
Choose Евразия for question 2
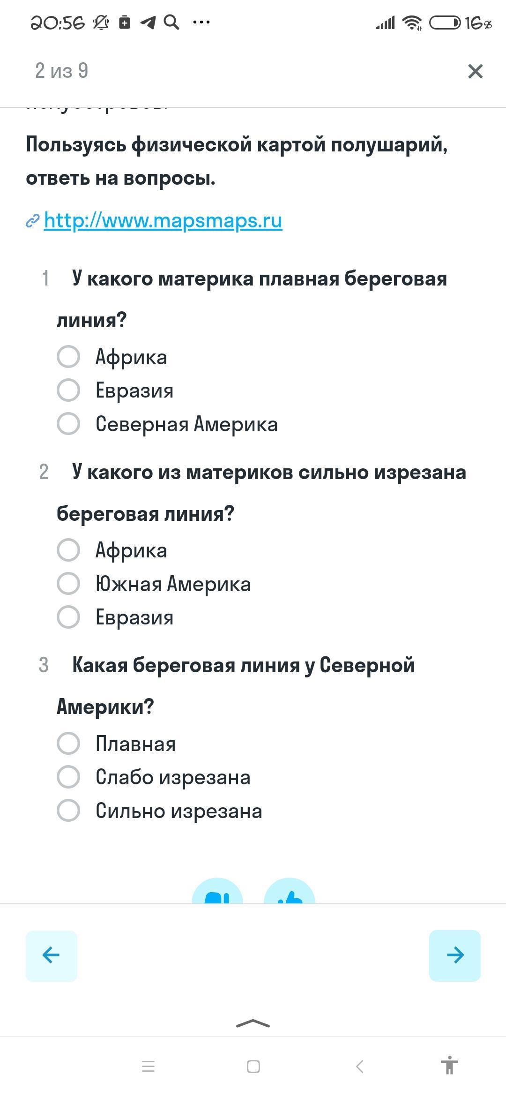pyautogui.click(x=68, y=617)
